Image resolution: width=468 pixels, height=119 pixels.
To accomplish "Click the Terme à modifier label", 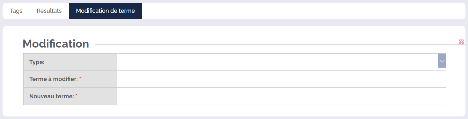I will point(54,79).
